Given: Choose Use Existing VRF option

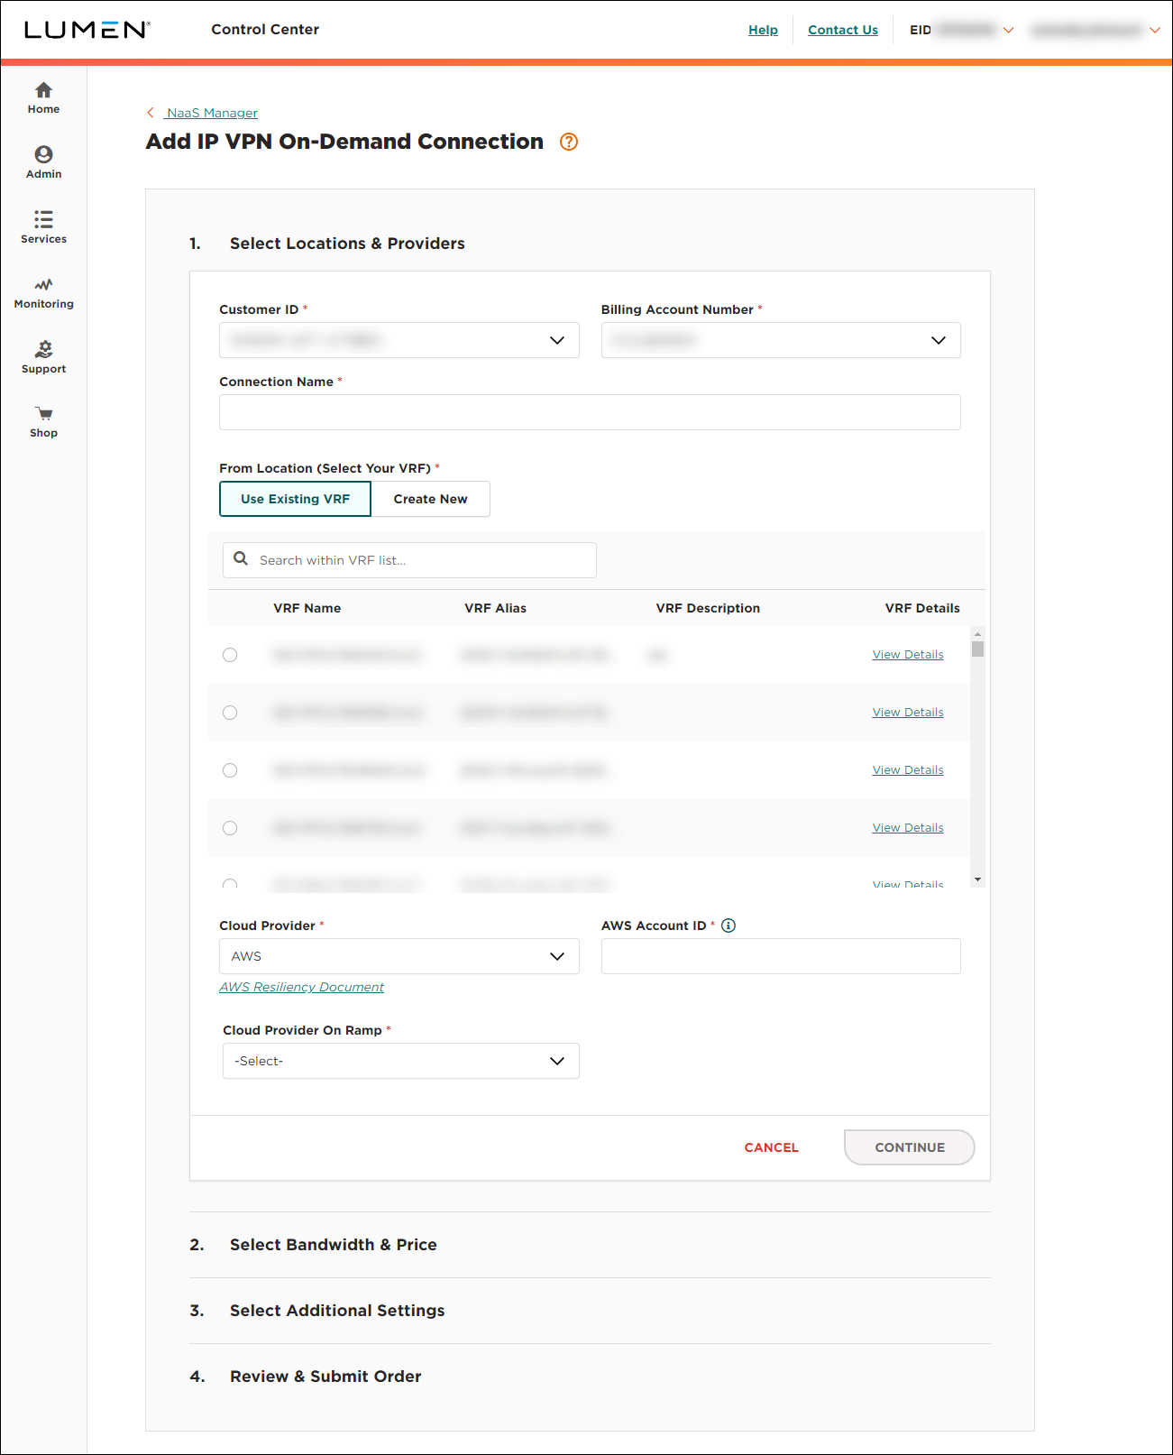Looking at the screenshot, I should (295, 499).
